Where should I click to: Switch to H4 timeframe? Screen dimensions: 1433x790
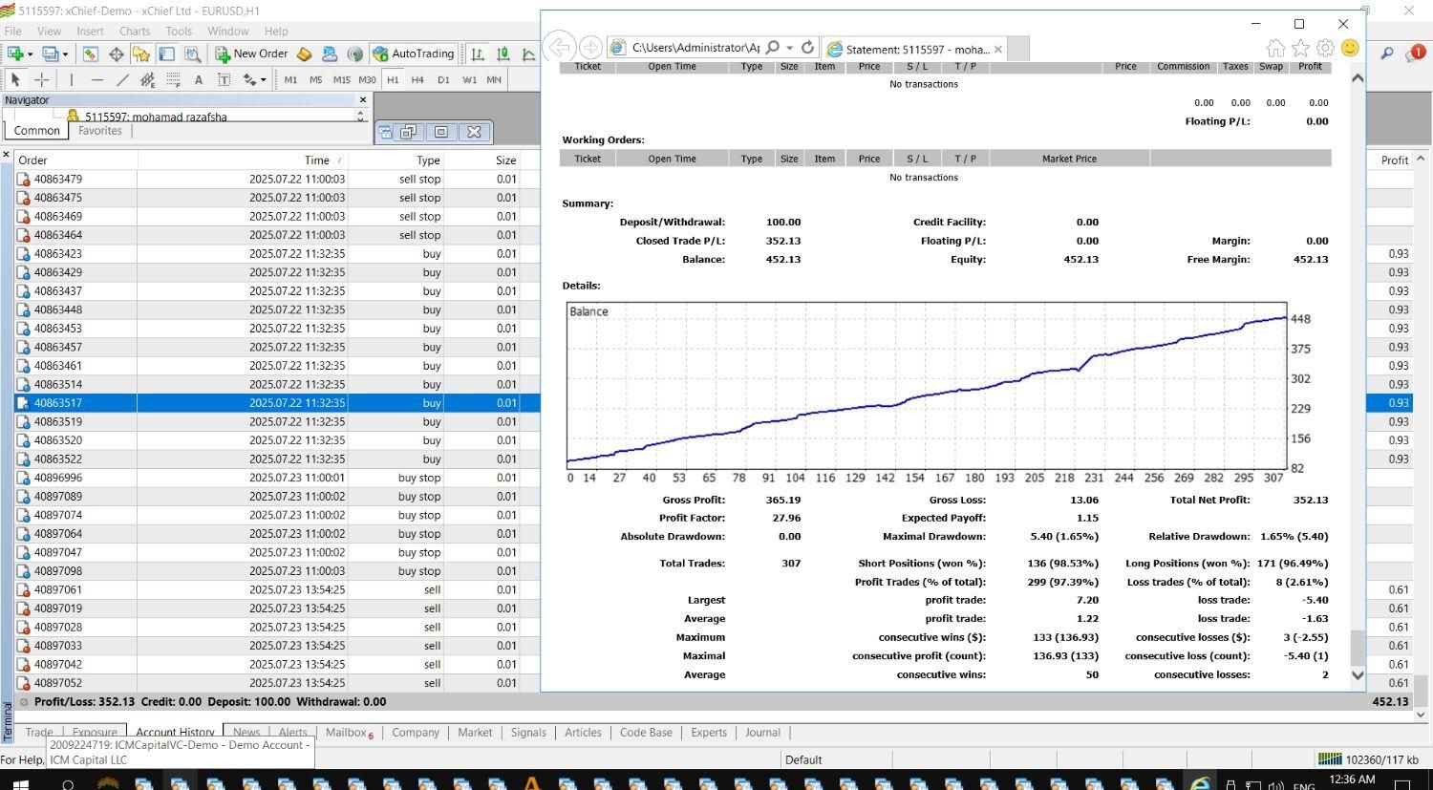click(417, 80)
